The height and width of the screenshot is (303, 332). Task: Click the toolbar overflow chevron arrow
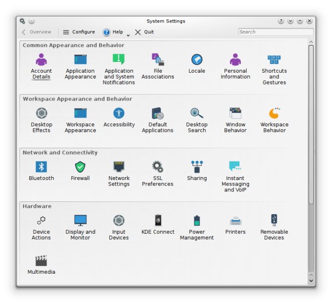[x=128, y=35]
